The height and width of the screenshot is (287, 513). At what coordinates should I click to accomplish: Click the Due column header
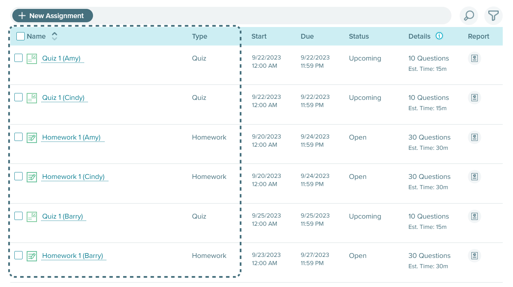[x=307, y=36]
